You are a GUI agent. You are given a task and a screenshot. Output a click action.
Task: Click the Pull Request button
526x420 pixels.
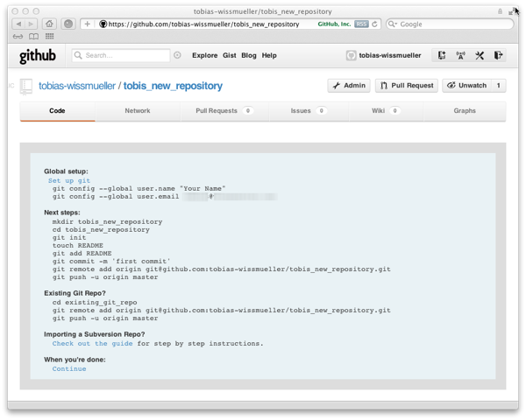407,86
